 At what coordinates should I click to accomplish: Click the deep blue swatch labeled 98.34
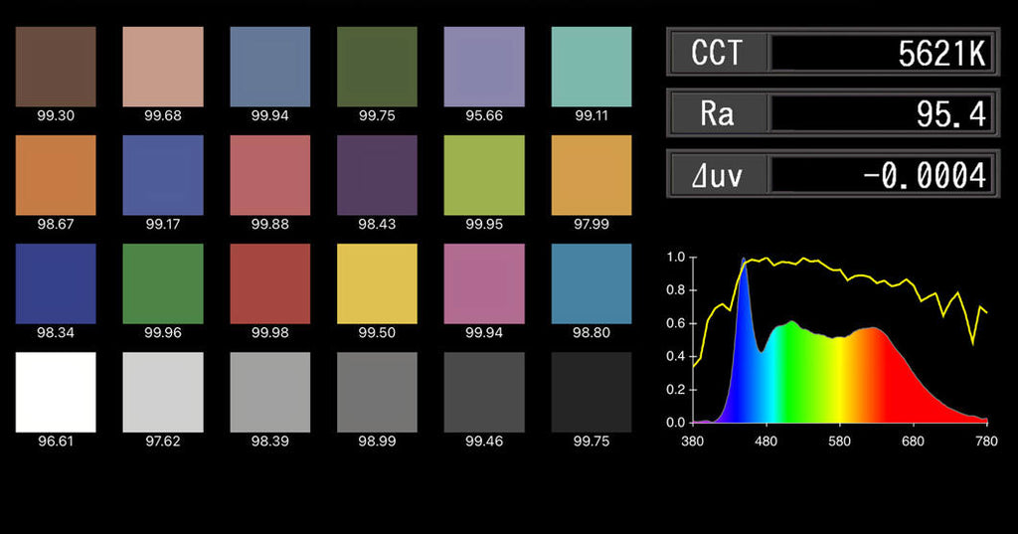56,283
